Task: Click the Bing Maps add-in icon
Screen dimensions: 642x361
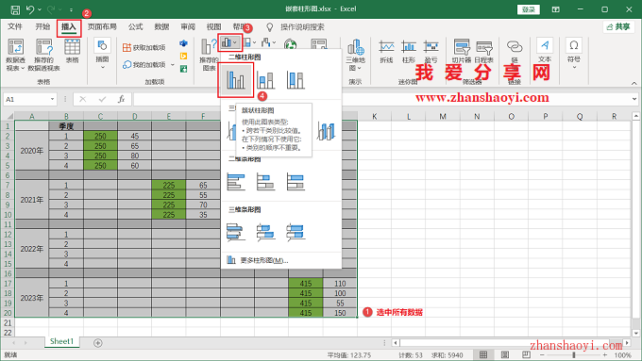Action: 183,56
